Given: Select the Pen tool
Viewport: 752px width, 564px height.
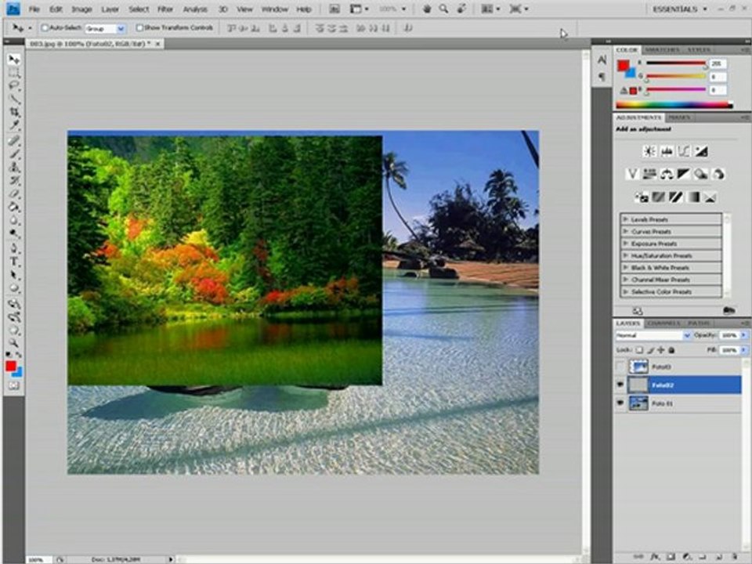Looking at the screenshot, I should point(14,248).
